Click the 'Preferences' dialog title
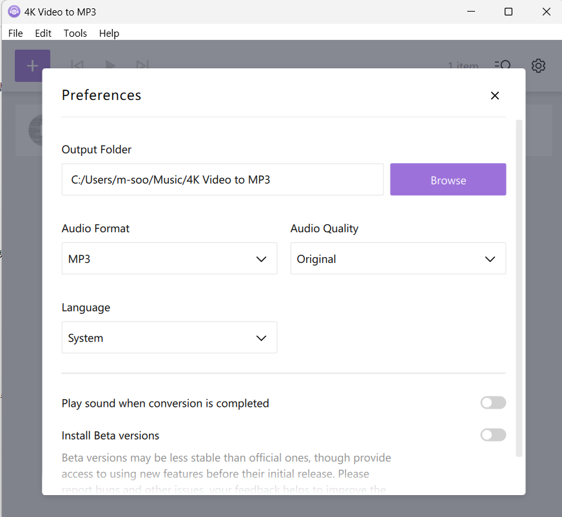Screen dimensions: 562x517 pyautogui.click(x=101, y=95)
